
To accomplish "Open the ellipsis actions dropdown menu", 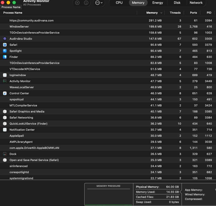I will tap(99, 3).
